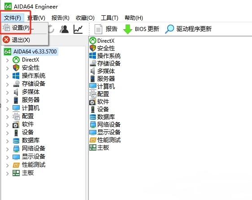
Task: Open DirectX in the right pane
Action: coord(102,40)
